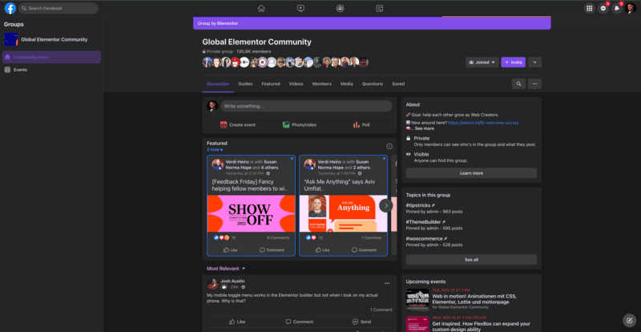Open the Ask Me Anything post image
The width and height of the screenshot is (641, 332).
pyautogui.click(x=343, y=213)
